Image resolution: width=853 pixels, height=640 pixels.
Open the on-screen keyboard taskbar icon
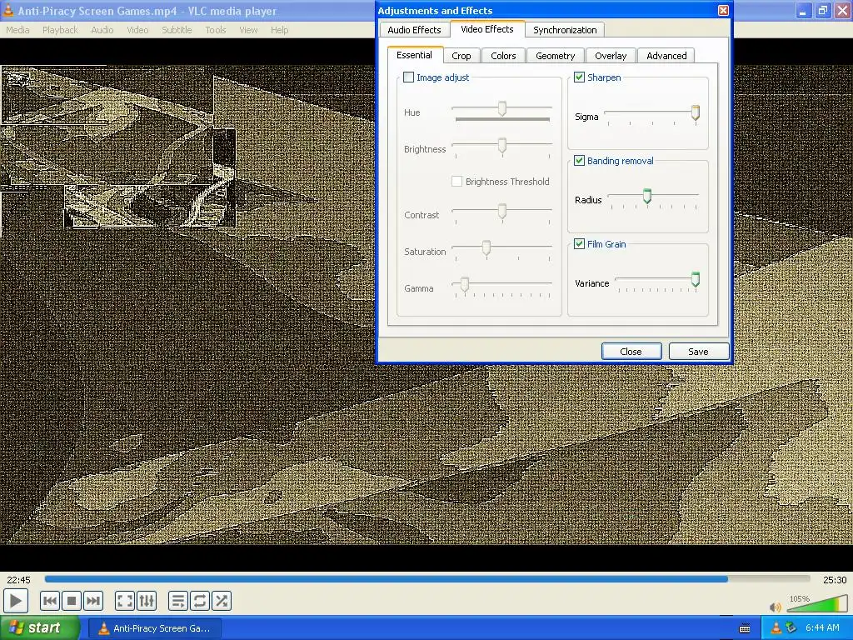coord(745,628)
